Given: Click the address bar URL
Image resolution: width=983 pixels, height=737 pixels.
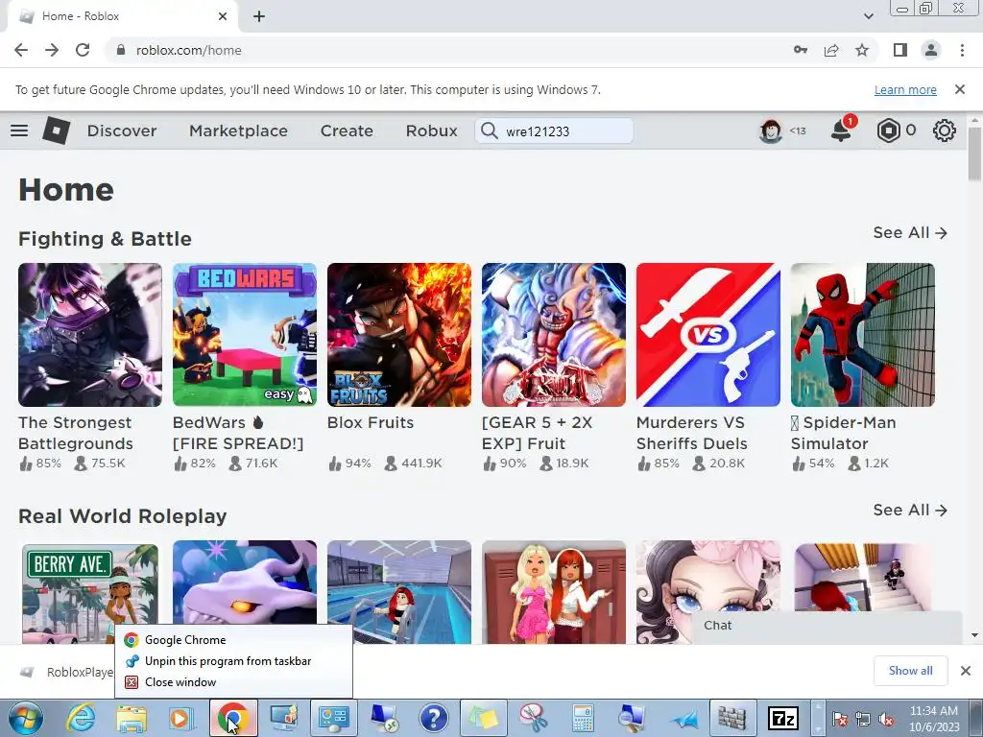Looking at the screenshot, I should coord(189,50).
